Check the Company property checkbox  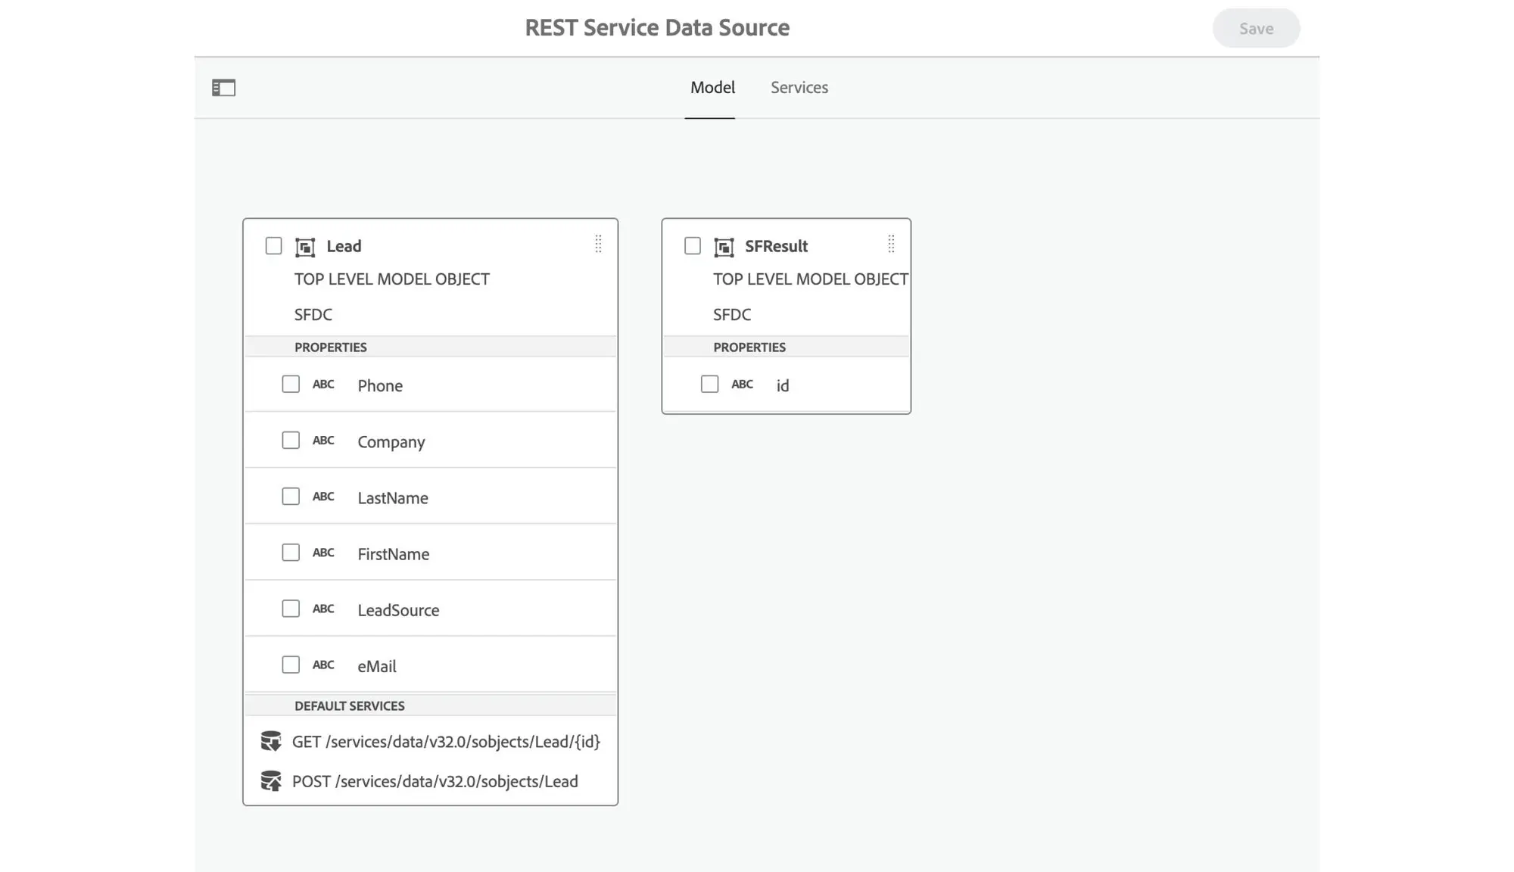pos(291,440)
